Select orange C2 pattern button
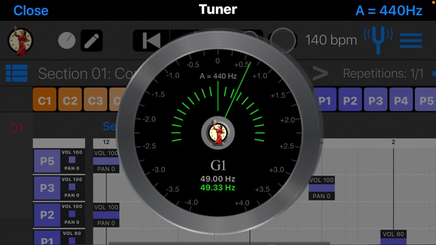The image size is (436, 245). pos(70,100)
